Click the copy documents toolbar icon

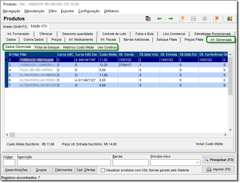(148, 19)
